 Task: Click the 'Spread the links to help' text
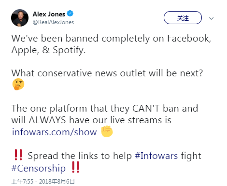point(80,156)
